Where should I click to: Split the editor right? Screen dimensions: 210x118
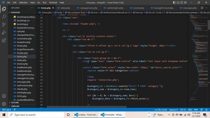202,8
